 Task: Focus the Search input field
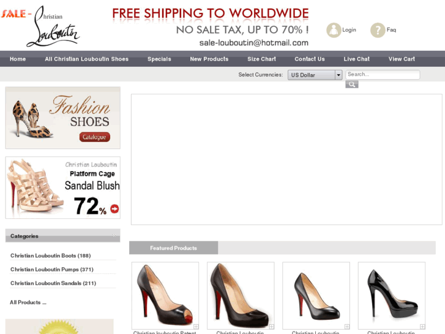pos(383,75)
